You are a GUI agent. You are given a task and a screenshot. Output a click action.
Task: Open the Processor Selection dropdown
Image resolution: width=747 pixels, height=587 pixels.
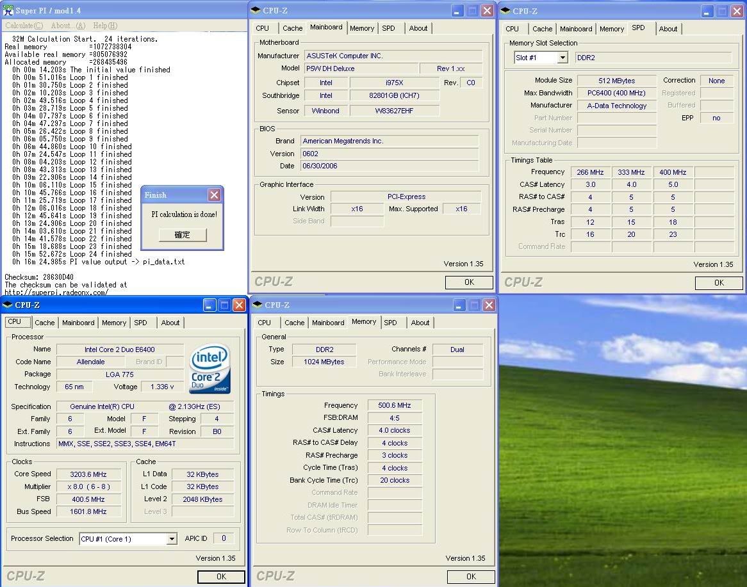click(x=172, y=539)
